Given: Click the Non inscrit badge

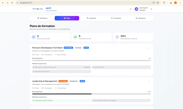Looking at the screenshot, I should [87, 67].
